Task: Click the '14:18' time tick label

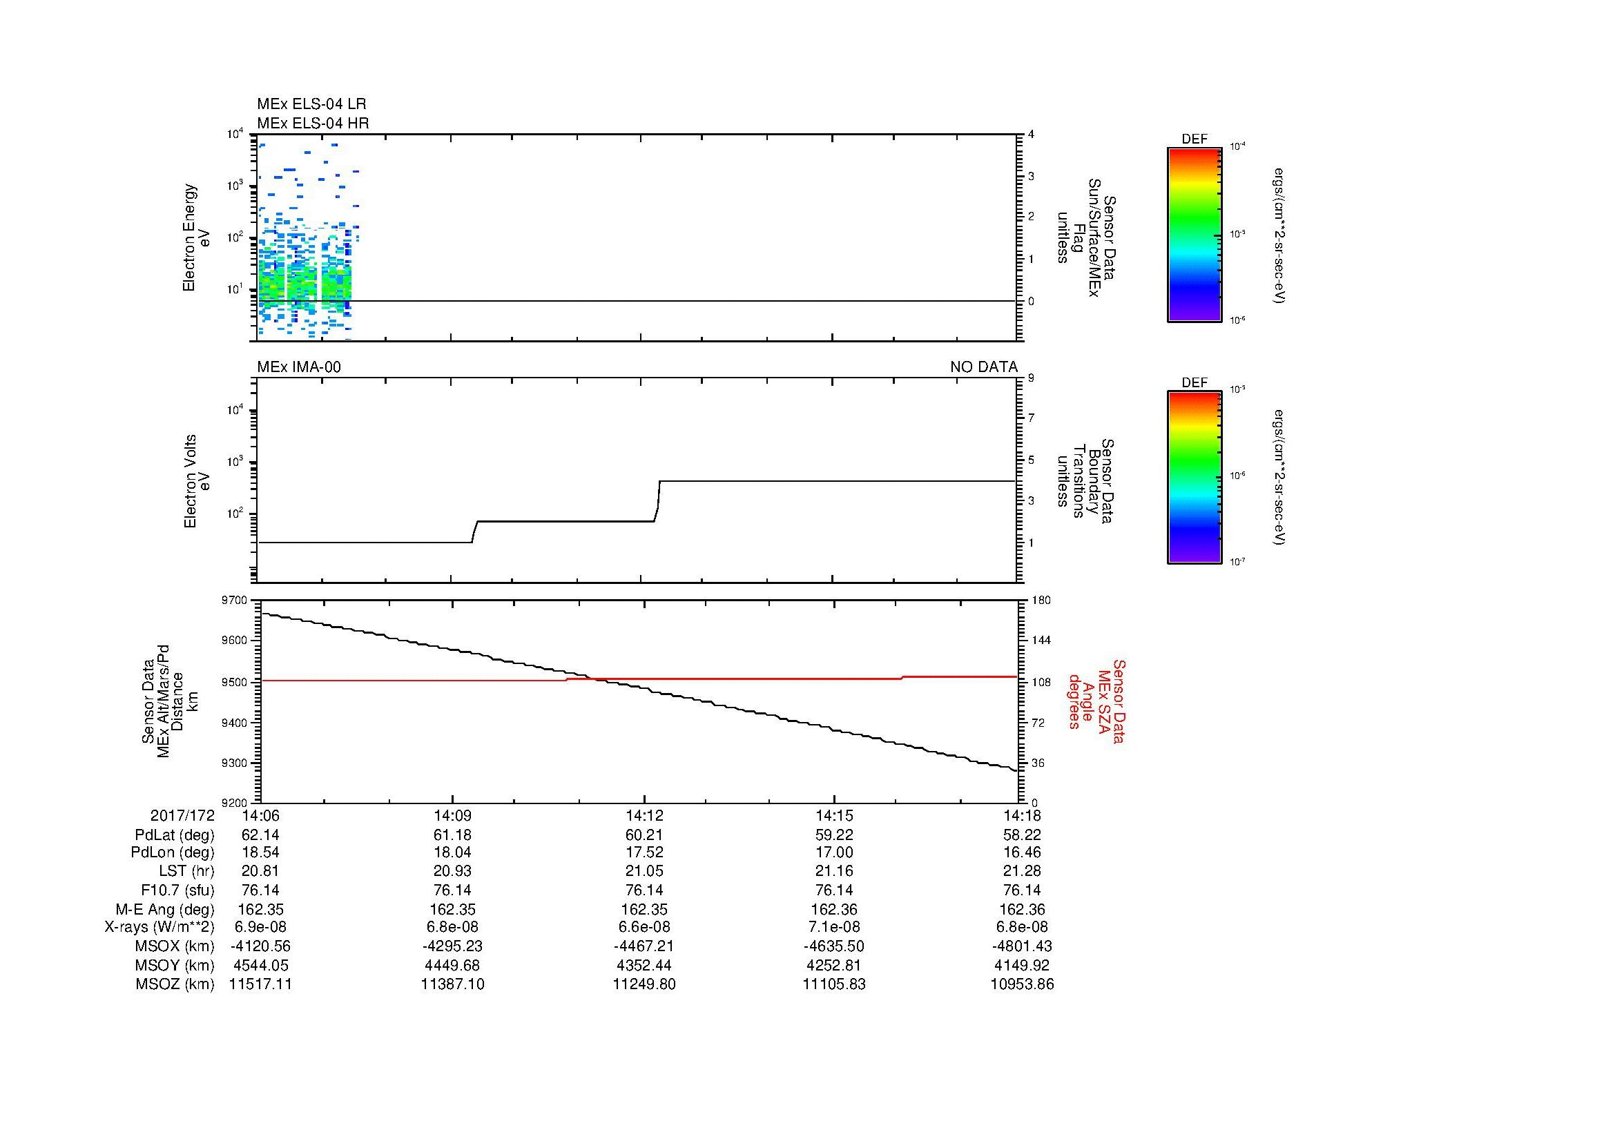Action: [x=1022, y=815]
